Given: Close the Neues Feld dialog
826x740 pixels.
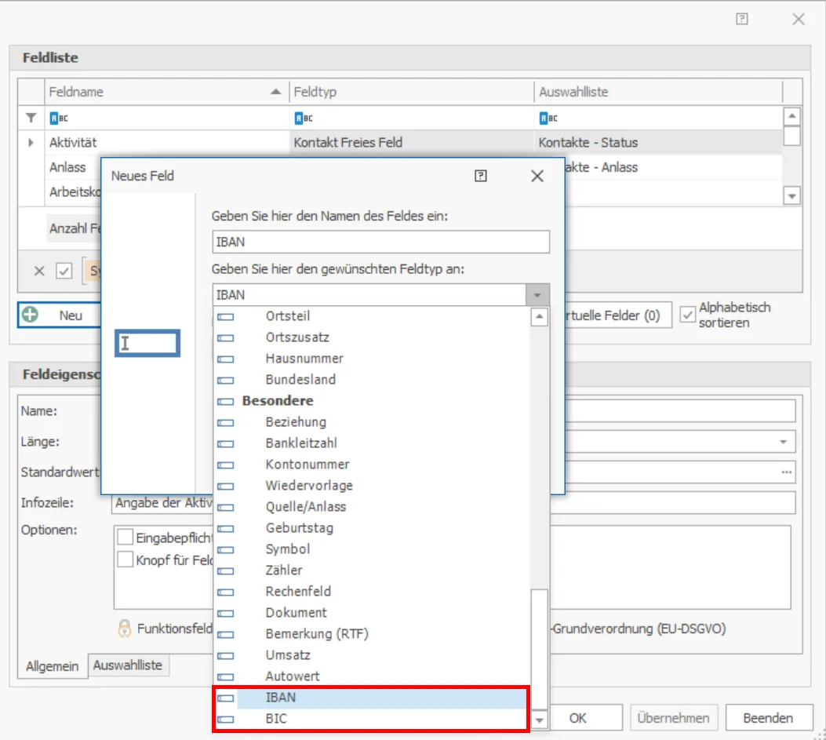Looking at the screenshot, I should (x=537, y=176).
